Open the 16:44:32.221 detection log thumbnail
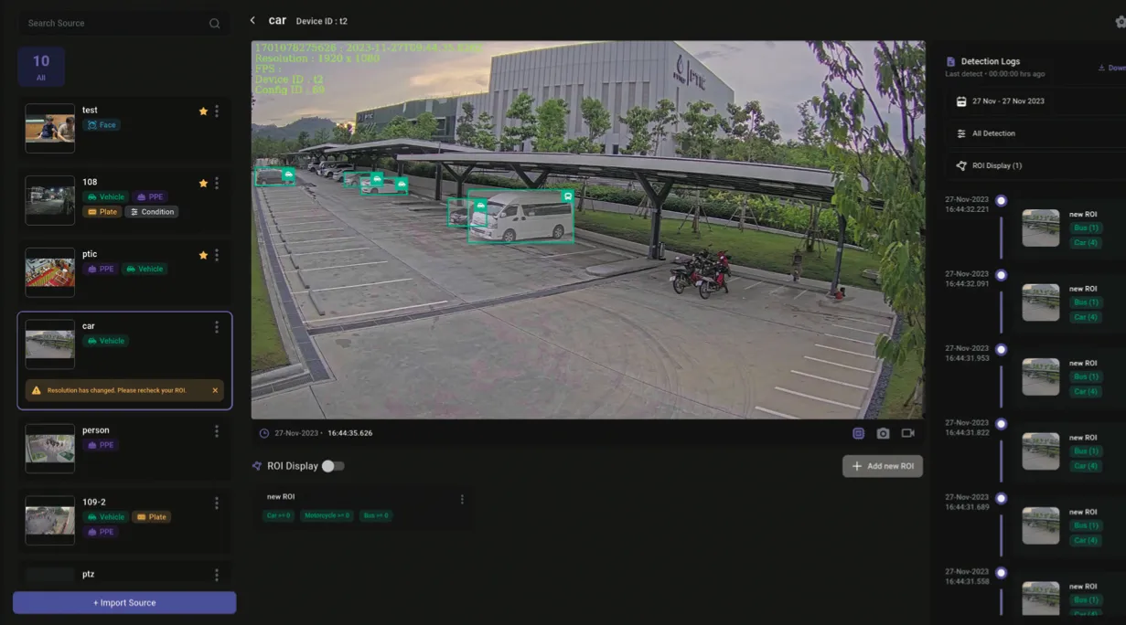Screen dimensions: 1126x625 click(x=1040, y=228)
